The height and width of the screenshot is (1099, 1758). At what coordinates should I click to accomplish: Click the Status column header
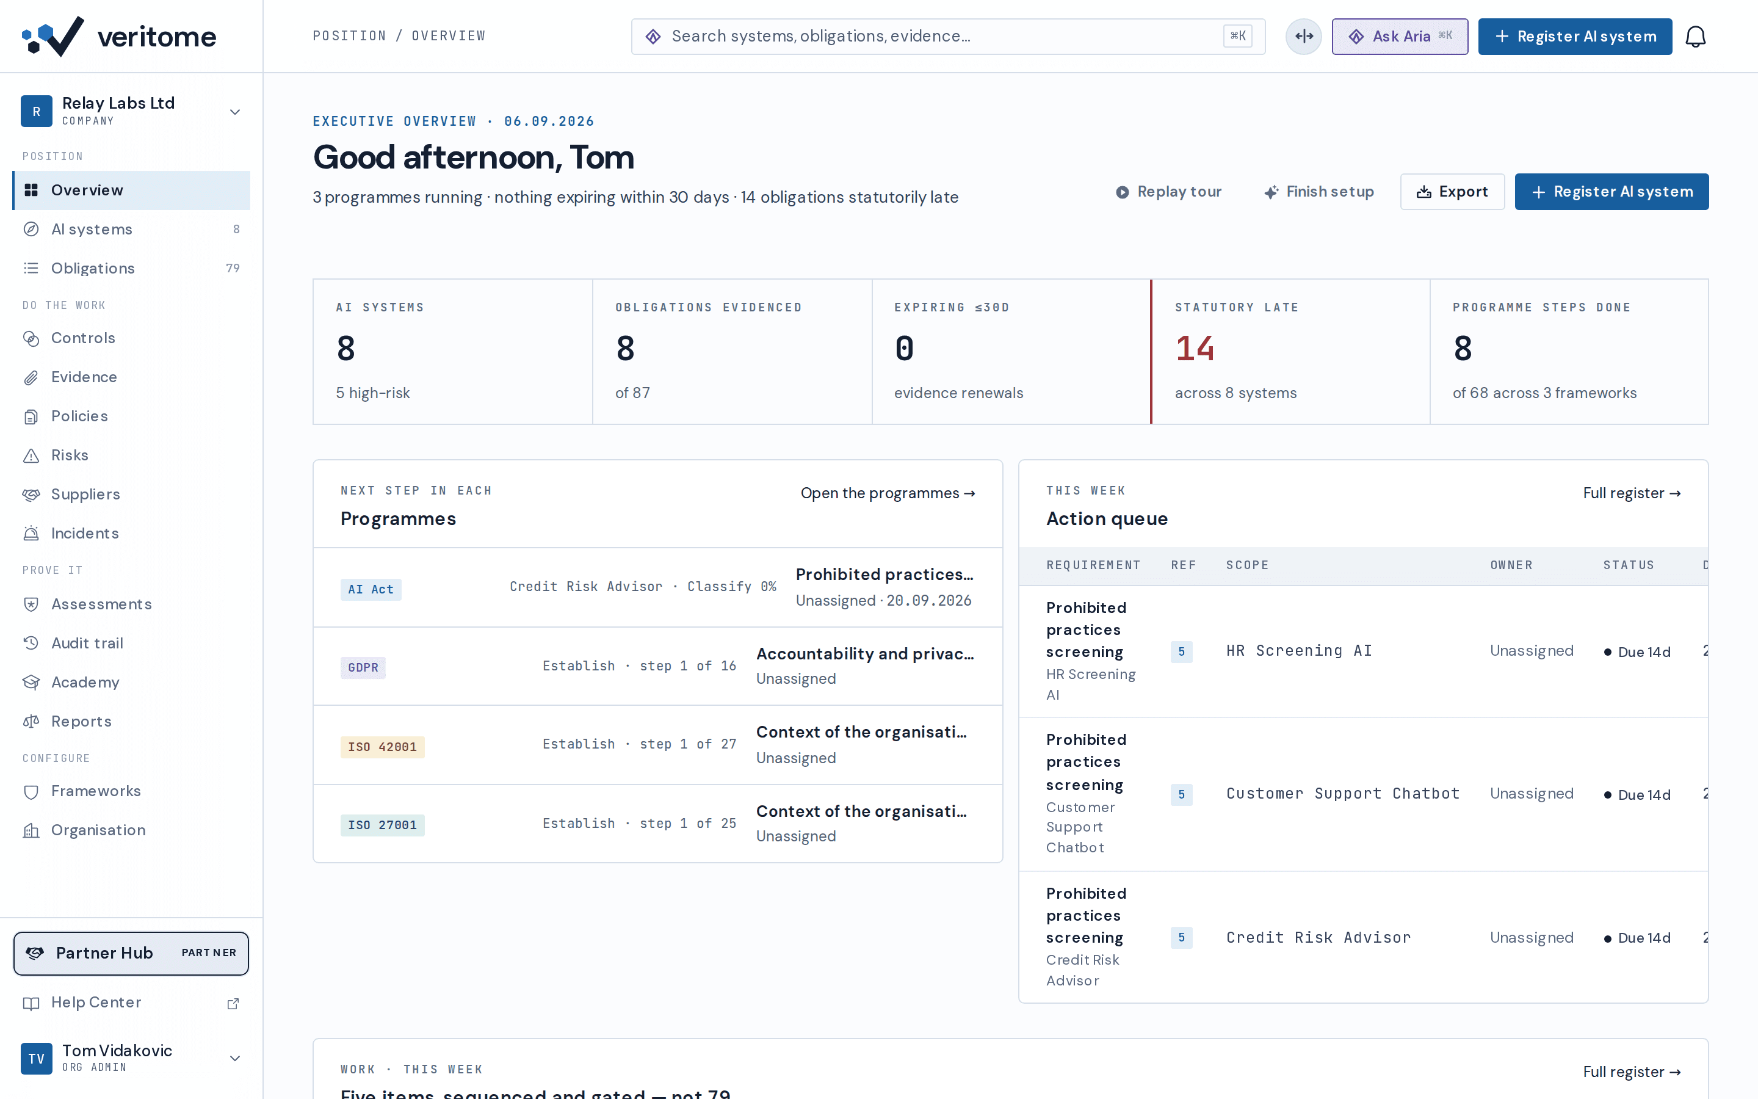1628,565
